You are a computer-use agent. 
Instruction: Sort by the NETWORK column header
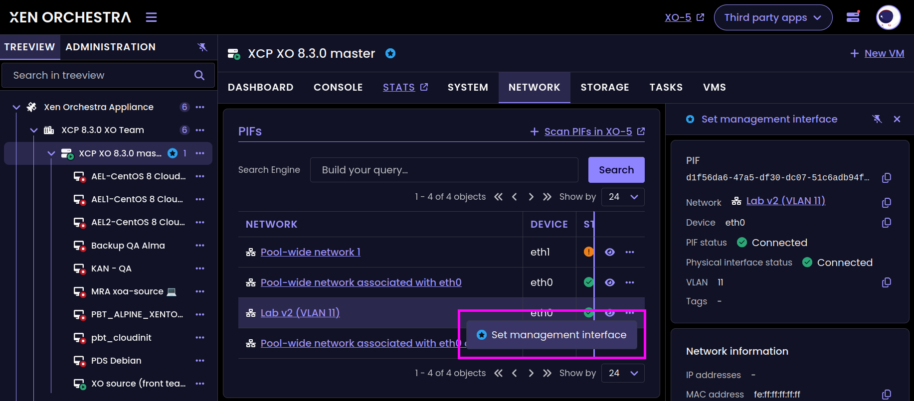[272, 225]
